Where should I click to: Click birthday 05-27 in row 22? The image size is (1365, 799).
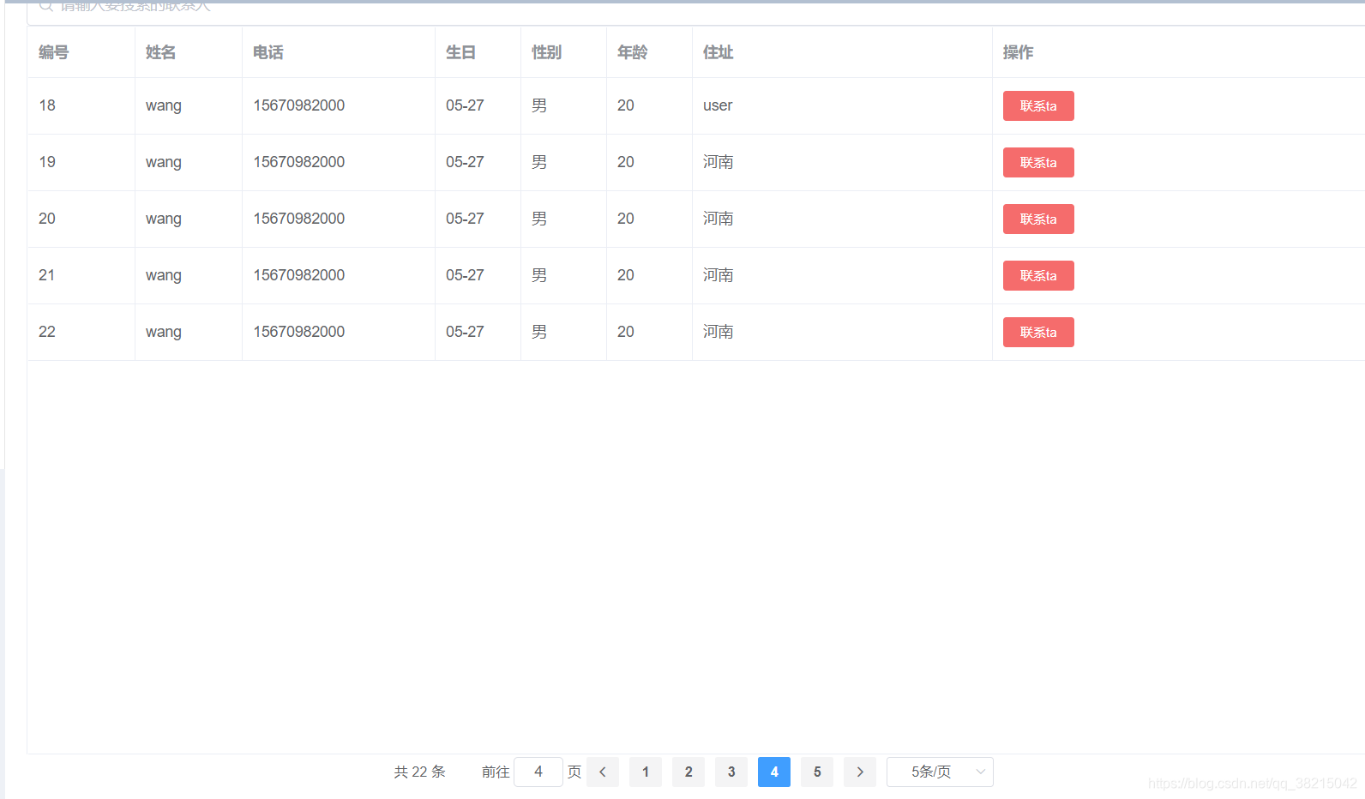pyautogui.click(x=465, y=332)
